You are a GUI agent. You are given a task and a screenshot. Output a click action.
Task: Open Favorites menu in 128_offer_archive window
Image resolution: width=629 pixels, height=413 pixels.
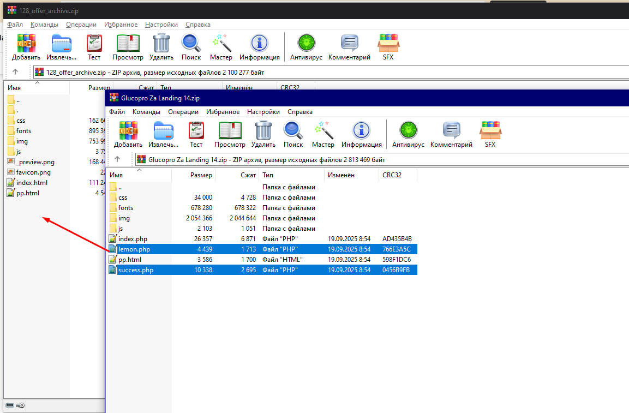121,25
